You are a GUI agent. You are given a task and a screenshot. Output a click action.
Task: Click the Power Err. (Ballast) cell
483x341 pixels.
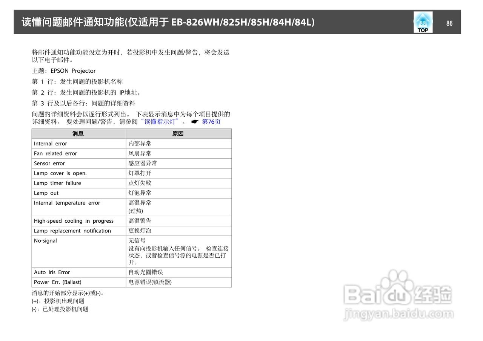click(x=58, y=282)
